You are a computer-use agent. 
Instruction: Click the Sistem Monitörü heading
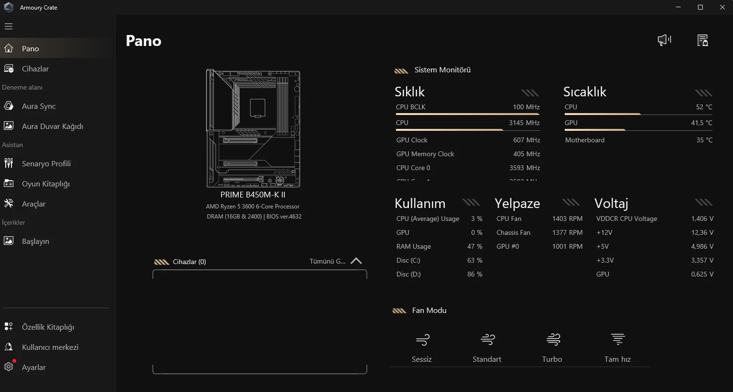click(442, 70)
